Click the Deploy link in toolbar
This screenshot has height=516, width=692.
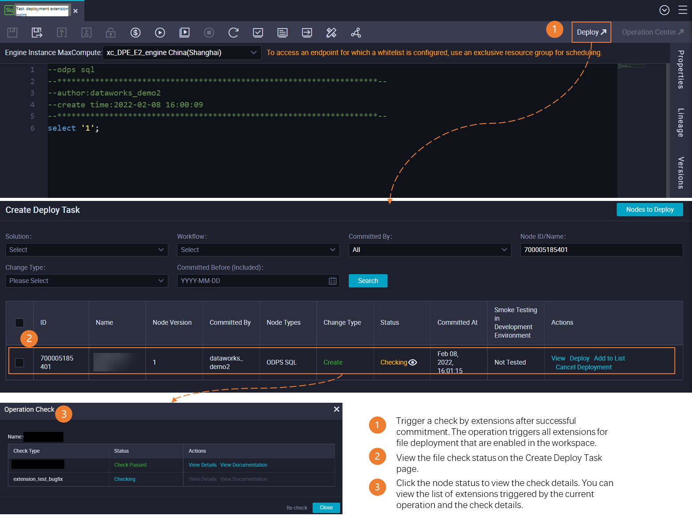592,32
